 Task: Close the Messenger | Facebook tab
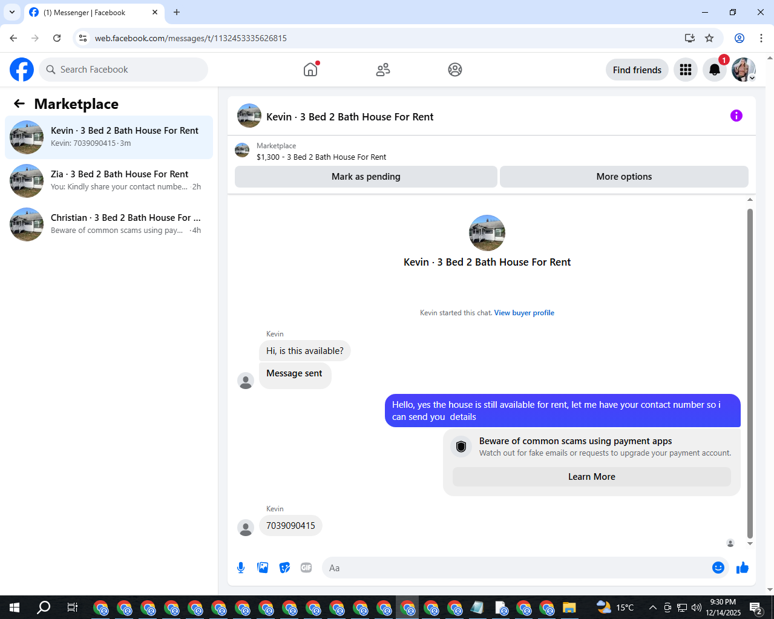[155, 12]
